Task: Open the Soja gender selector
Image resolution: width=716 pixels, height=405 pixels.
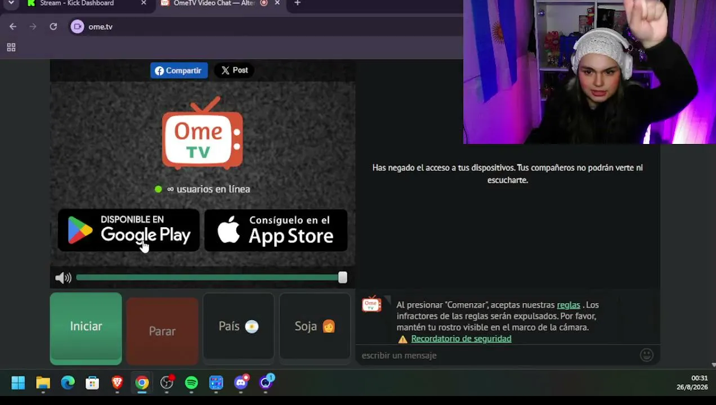Action: [x=315, y=326]
